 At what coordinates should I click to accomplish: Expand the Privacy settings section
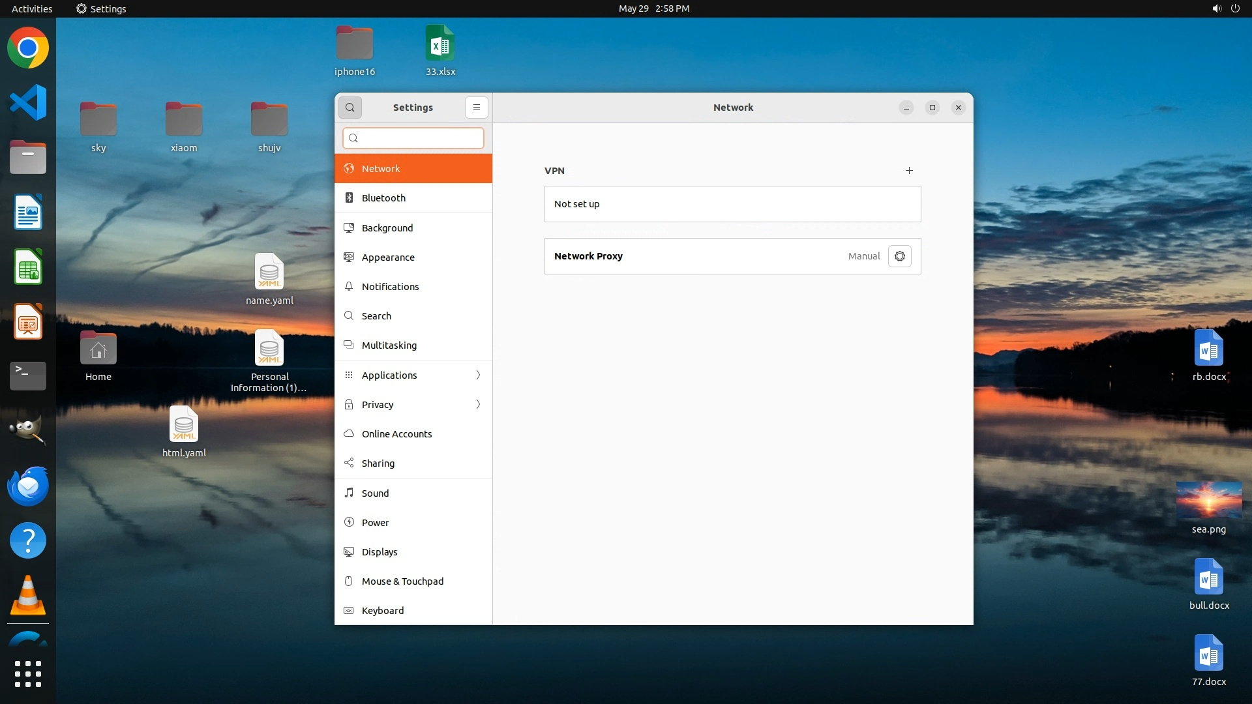coord(413,404)
